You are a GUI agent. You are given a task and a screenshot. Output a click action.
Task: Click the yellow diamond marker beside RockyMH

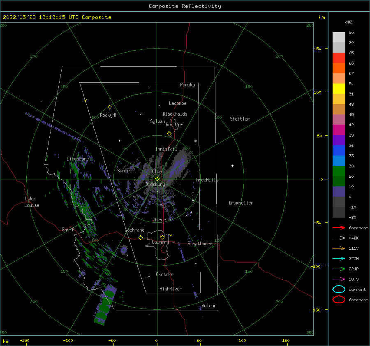point(110,107)
